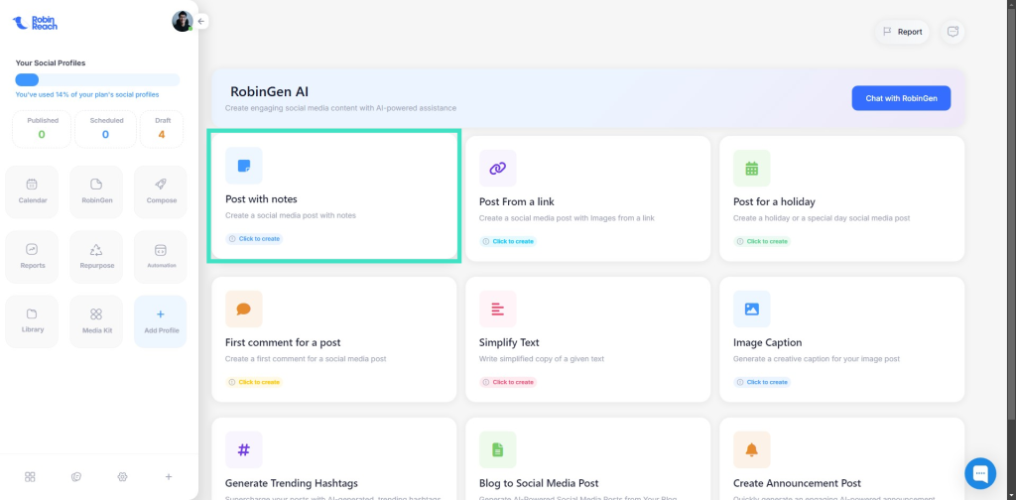The height and width of the screenshot is (500, 1016).
Task: Select the 'Post for a holiday' title
Action: pos(774,202)
